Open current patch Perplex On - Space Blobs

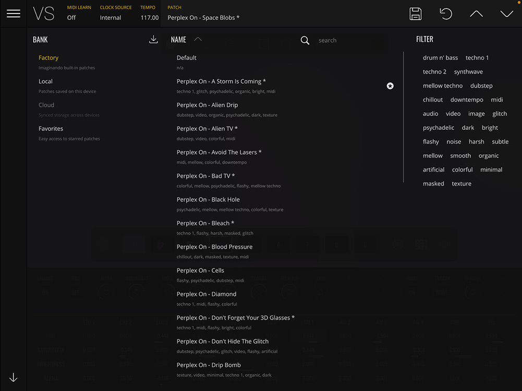(203, 18)
